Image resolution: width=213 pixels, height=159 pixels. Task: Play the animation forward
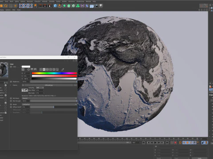[x=155, y=143]
